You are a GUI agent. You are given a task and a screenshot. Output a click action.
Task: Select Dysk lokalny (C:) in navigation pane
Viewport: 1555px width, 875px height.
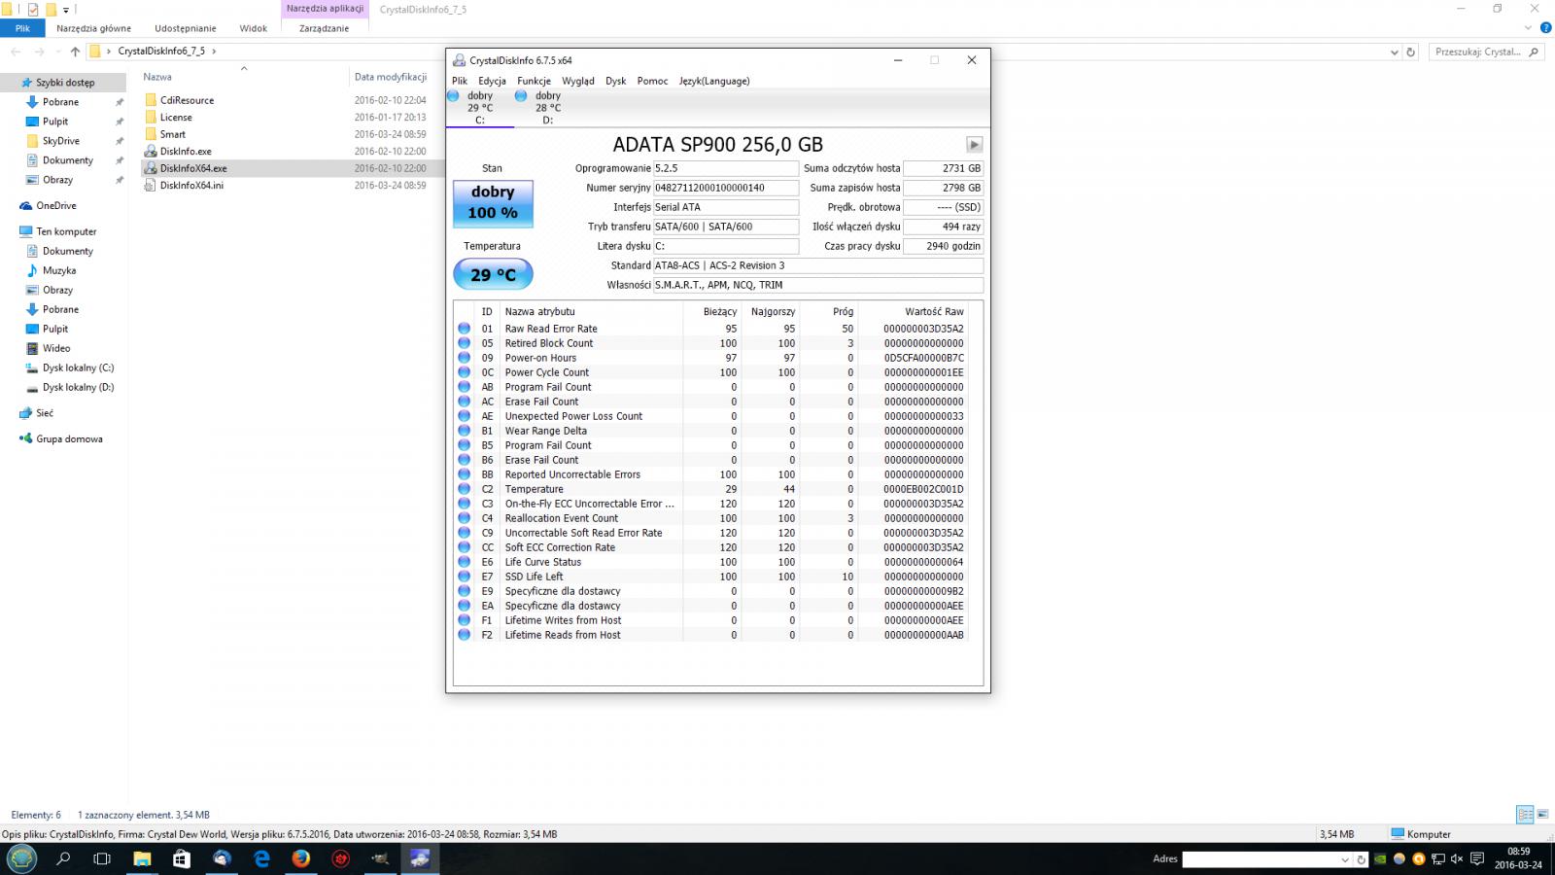78,367
